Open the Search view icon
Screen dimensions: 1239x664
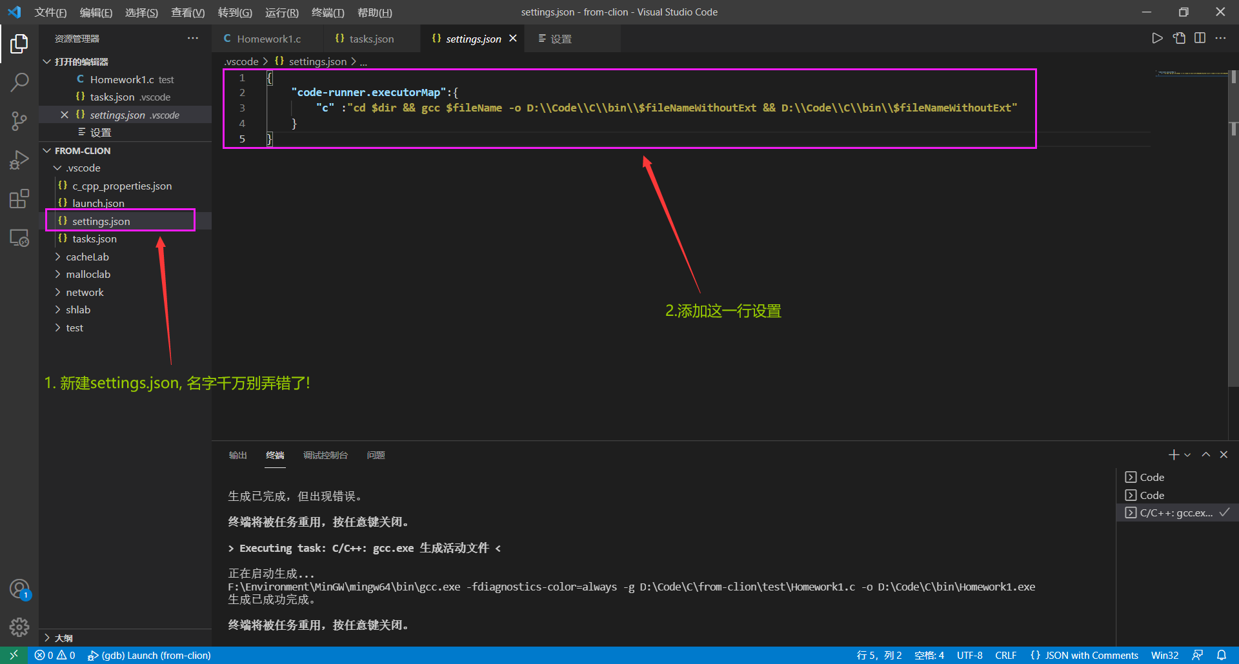(x=19, y=82)
